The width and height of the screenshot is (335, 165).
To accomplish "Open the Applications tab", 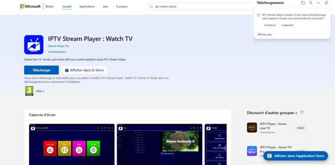I will click(87, 7).
